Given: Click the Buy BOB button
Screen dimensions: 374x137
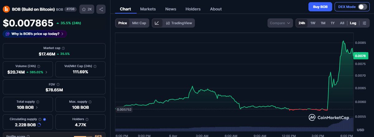Looking at the screenshot, I should 320,7.
